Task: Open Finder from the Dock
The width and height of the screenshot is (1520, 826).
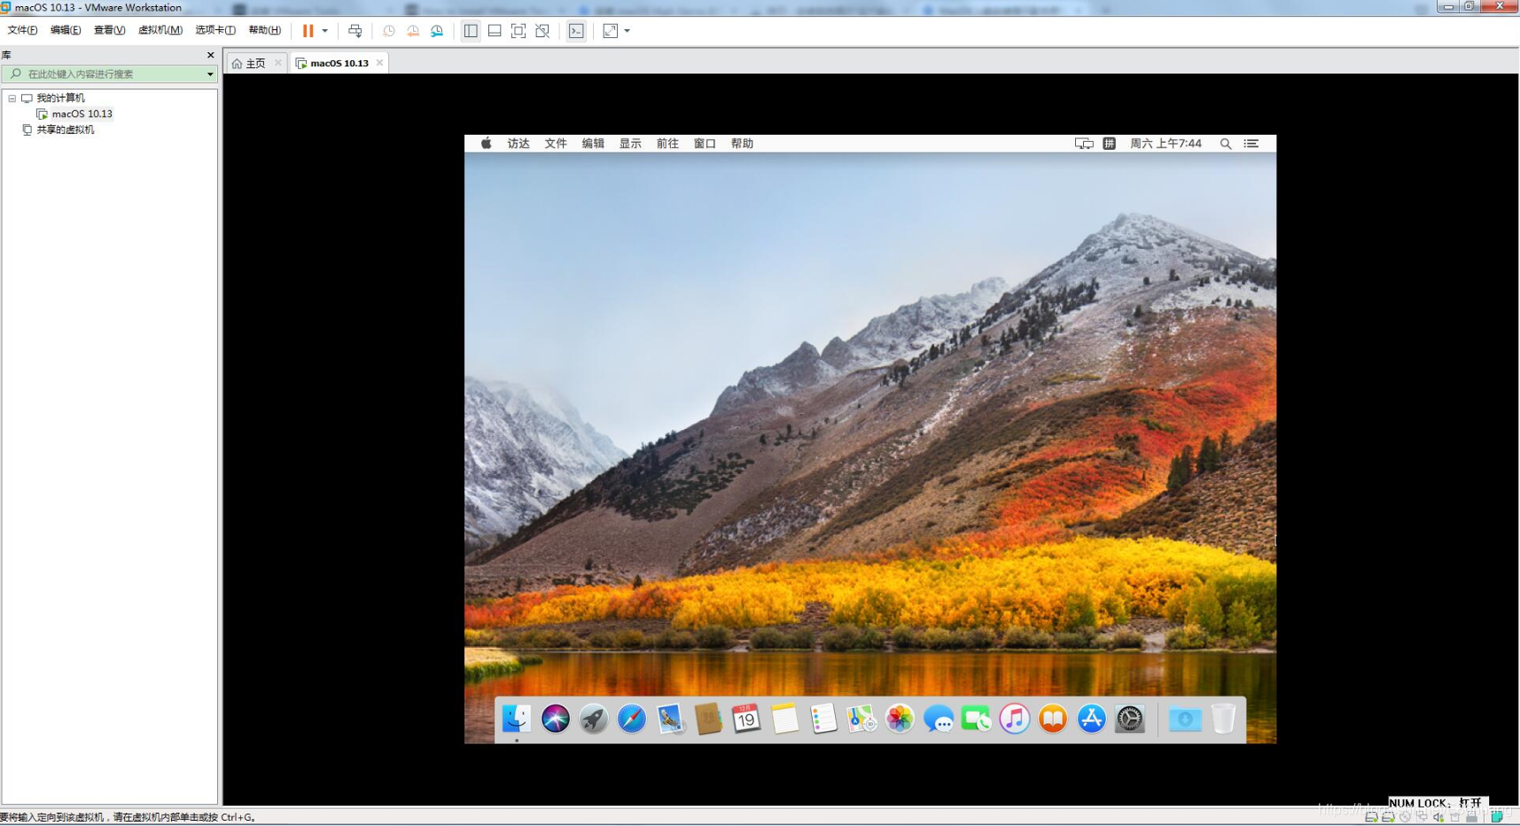Action: pyautogui.click(x=517, y=719)
